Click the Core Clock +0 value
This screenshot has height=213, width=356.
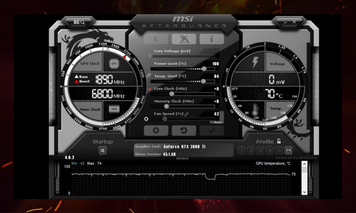coord(217,89)
